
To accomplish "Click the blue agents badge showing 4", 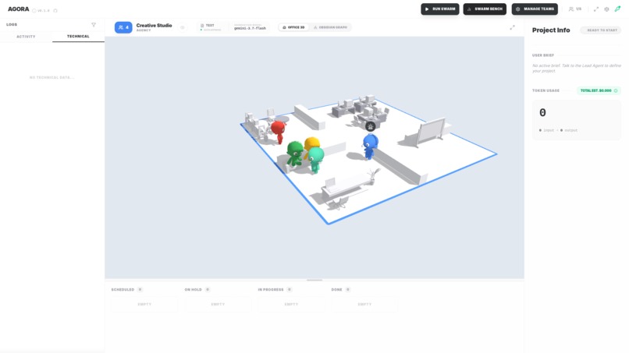I will click(123, 27).
